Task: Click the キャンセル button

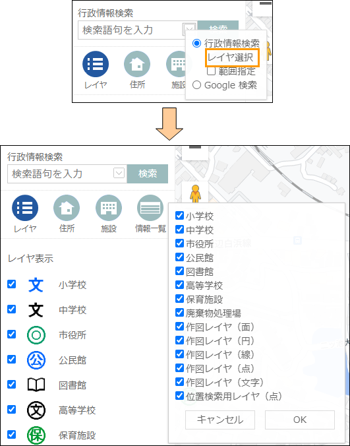Action: (x=220, y=420)
